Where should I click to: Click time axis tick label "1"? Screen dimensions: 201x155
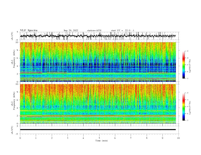(x=36, y=138)
